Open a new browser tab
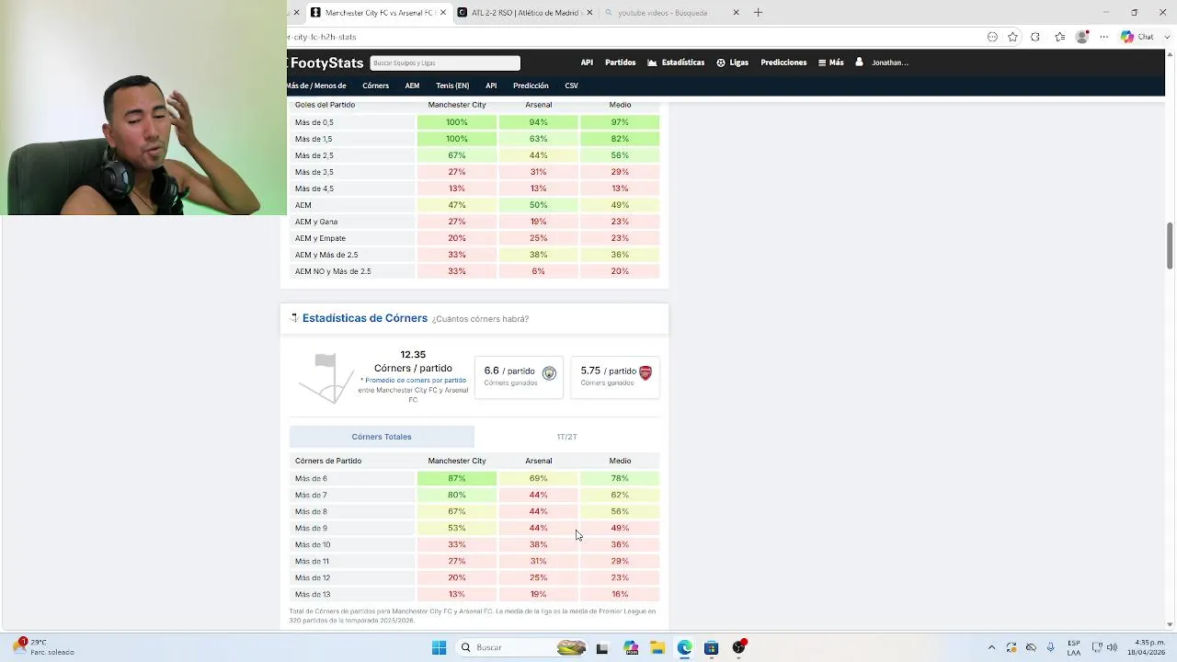Image resolution: width=1177 pixels, height=662 pixels. [758, 12]
